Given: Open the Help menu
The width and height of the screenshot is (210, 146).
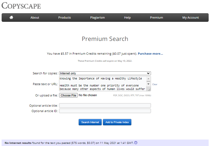Looking at the screenshot, I should (x=127, y=18).
